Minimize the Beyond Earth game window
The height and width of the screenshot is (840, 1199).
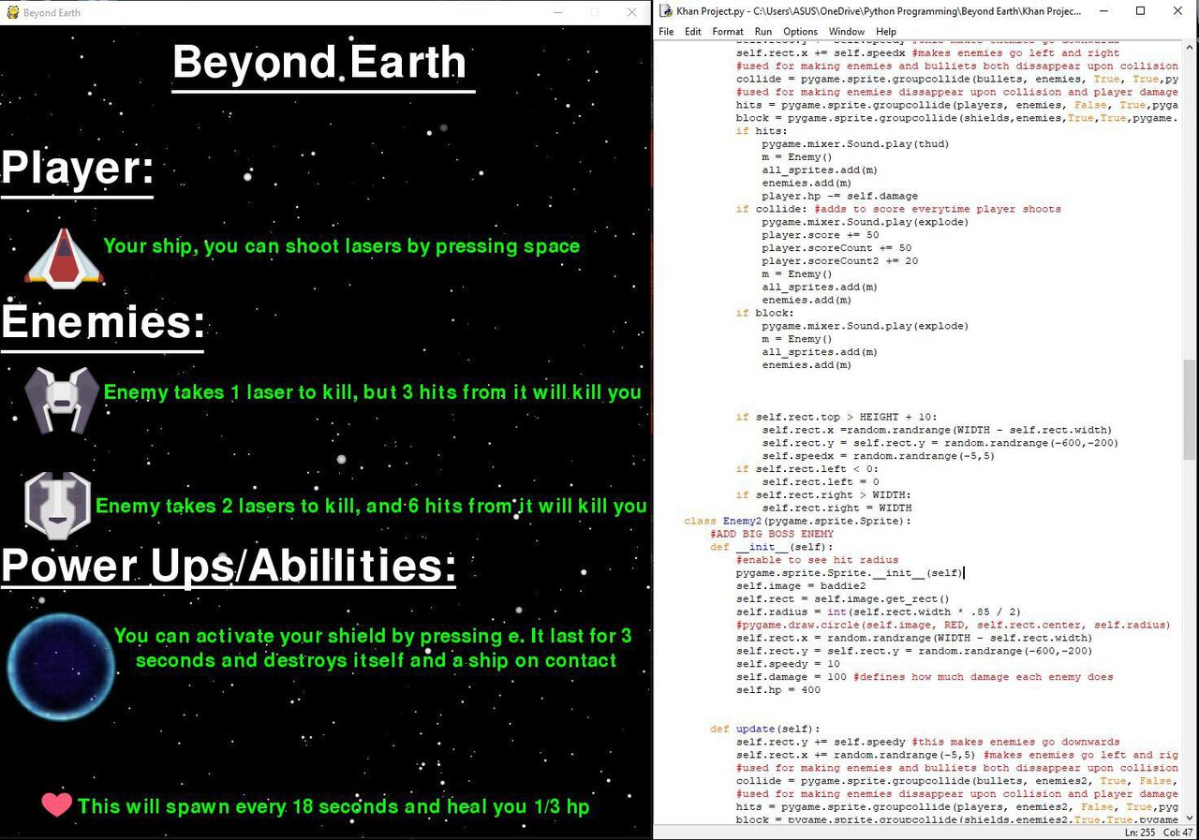558,12
